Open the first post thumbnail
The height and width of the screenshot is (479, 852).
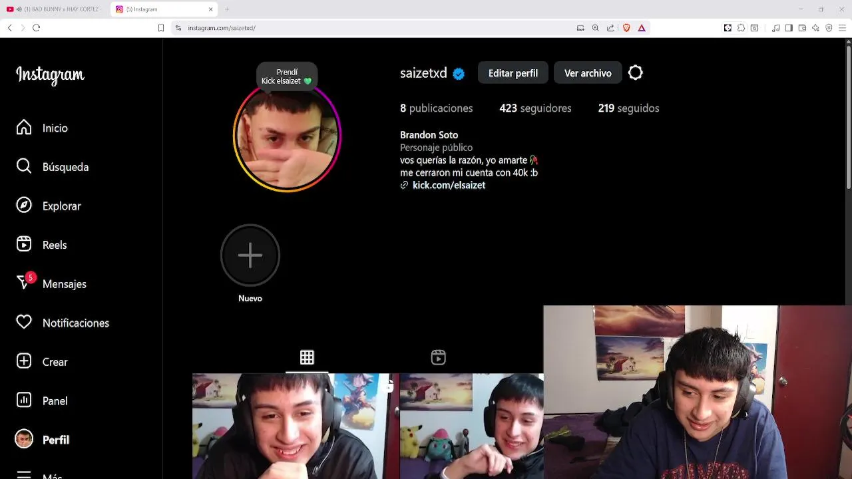coord(295,426)
